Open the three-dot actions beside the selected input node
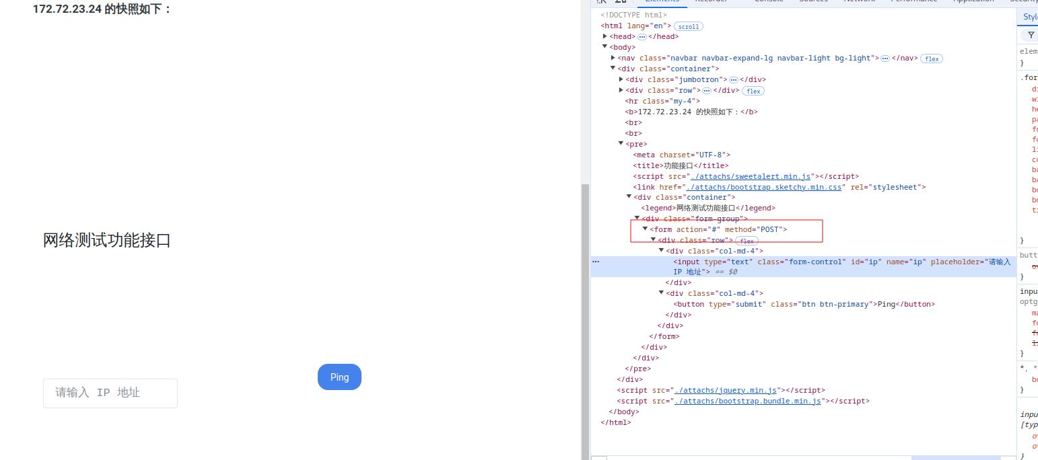This screenshot has width=1038, height=460. [x=596, y=262]
